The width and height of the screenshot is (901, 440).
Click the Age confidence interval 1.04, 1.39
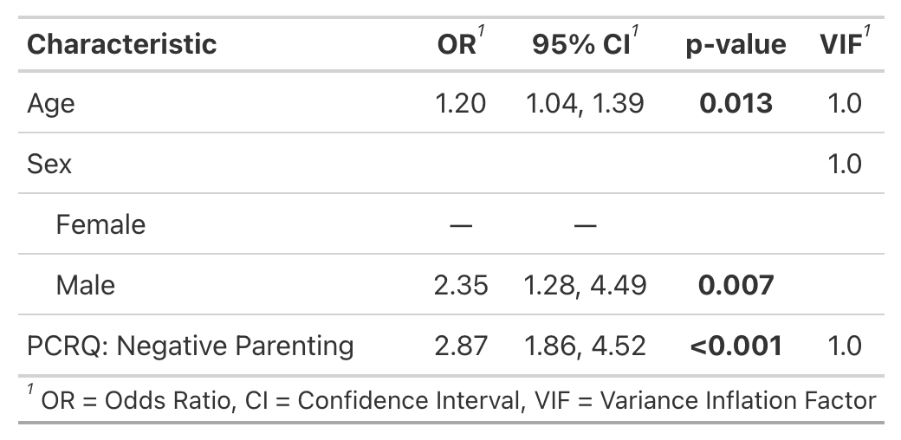pos(585,104)
